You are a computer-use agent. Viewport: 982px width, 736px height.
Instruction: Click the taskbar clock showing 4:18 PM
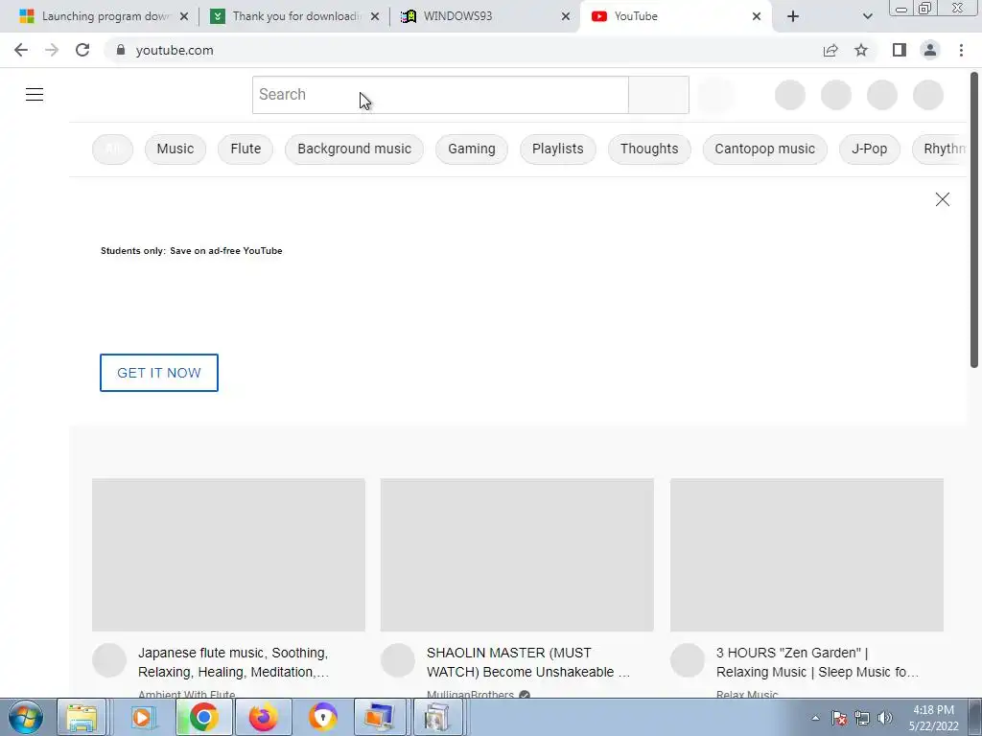tap(933, 718)
